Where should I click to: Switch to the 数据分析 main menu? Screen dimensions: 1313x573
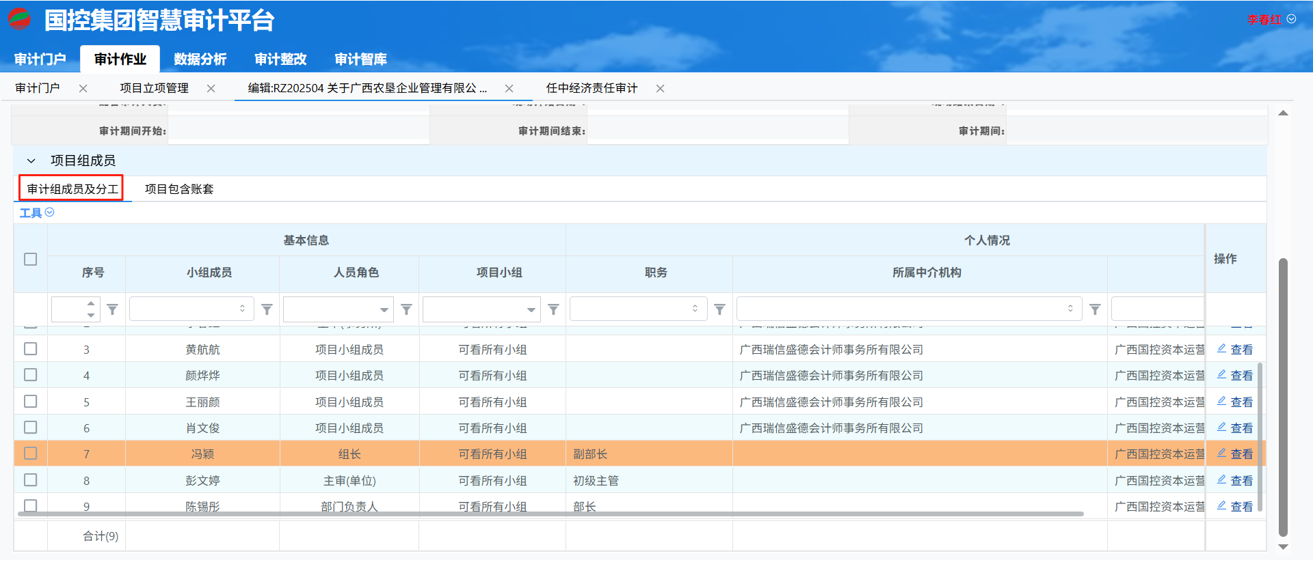[x=200, y=59]
